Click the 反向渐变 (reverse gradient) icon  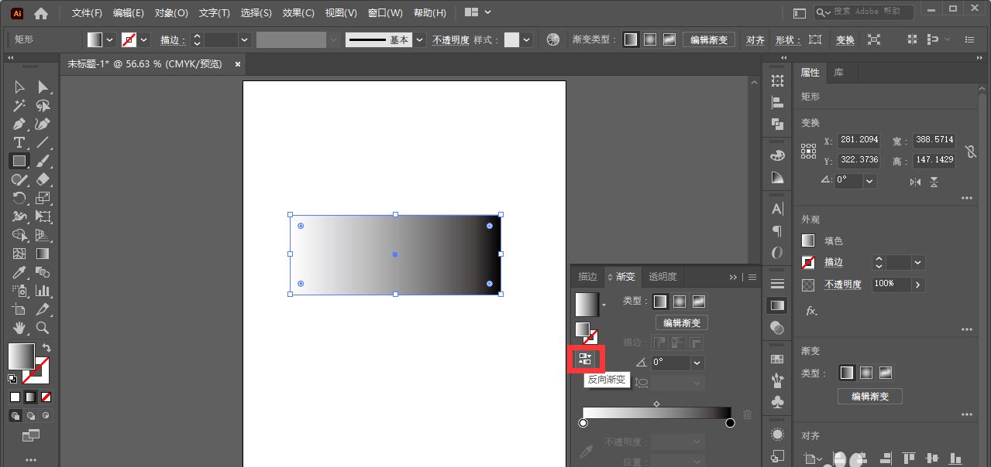point(586,358)
